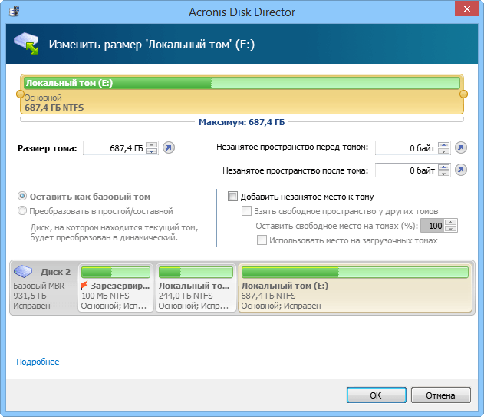Check 'Использовать место на загрузочных томах'

coord(262,240)
